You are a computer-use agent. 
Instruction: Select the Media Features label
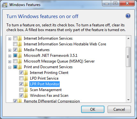point(37,50)
